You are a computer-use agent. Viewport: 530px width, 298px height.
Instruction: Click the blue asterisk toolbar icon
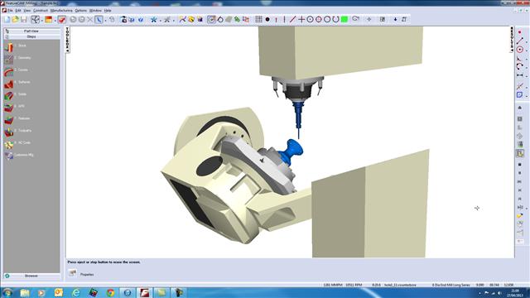point(154,20)
